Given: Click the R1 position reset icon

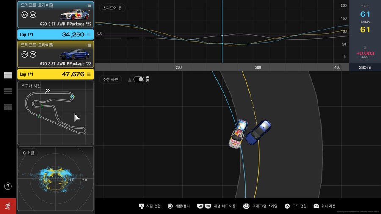Looking at the screenshot, I should 316,206.
